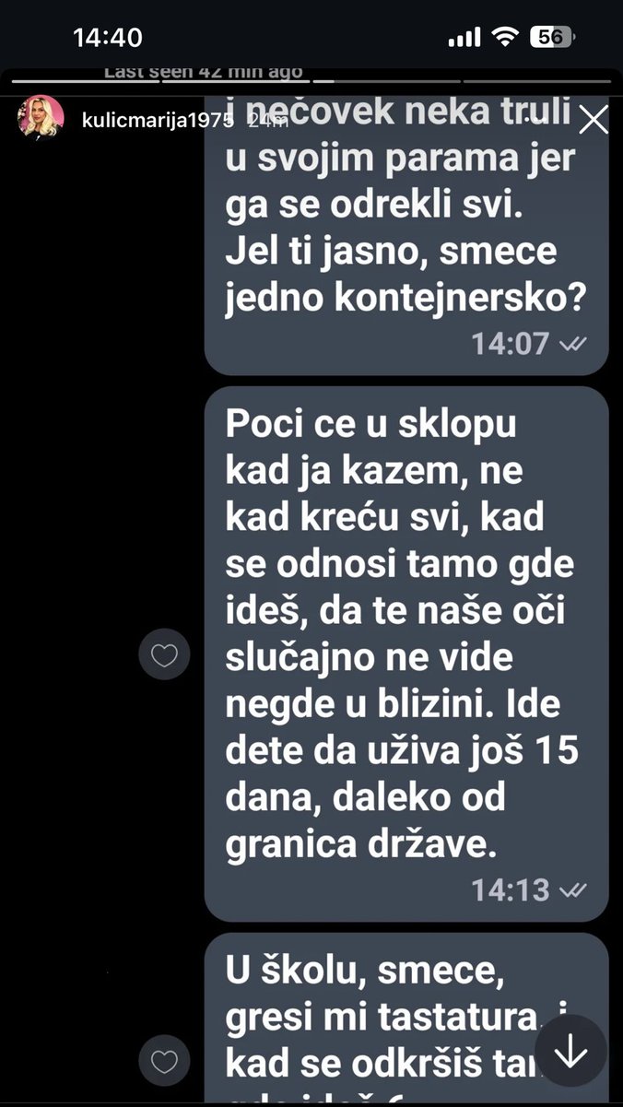This screenshot has width=623, height=1107.
Task: Click the read checkmarks on the 14:13 message
Action: pyautogui.click(x=572, y=890)
